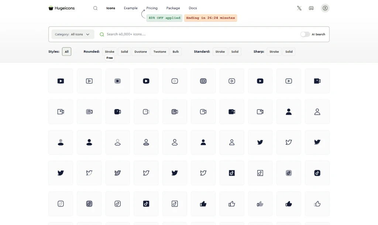The image size is (378, 225).
Task: Select the faded twotone Twitter bird icon
Action: click(x=89, y=173)
